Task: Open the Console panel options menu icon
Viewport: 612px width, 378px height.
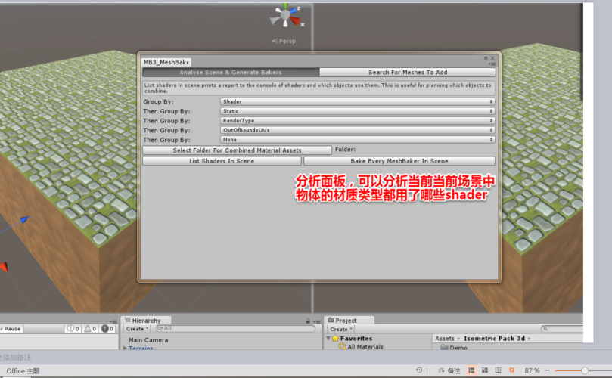Action: point(113,322)
